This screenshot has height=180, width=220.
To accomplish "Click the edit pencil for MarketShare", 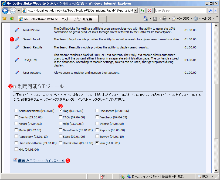I will pyautogui.click(x=17, y=30).
